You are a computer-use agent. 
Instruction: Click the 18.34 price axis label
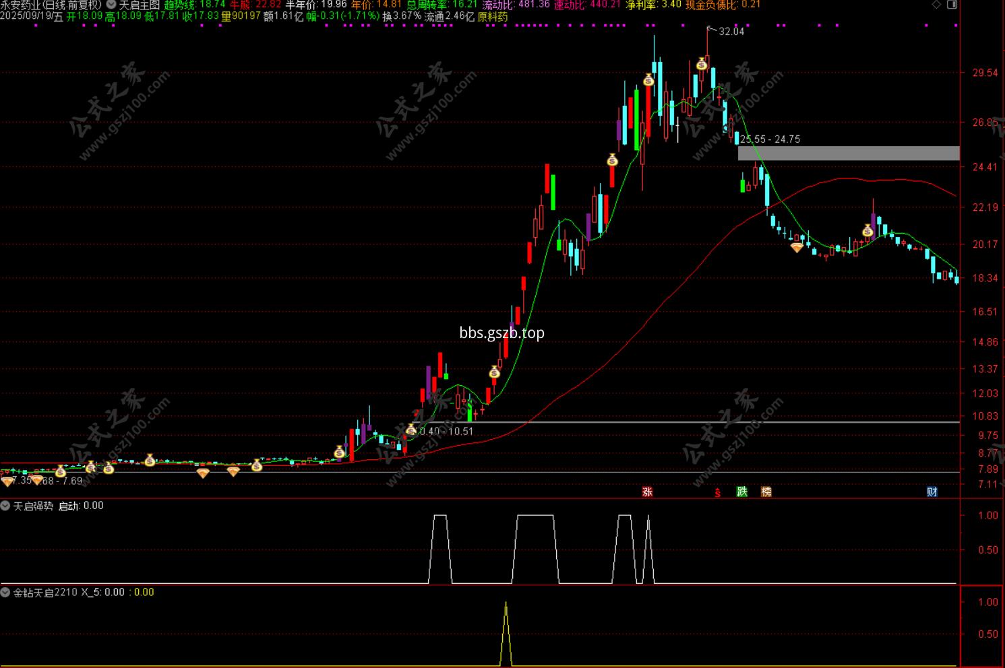coord(985,278)
